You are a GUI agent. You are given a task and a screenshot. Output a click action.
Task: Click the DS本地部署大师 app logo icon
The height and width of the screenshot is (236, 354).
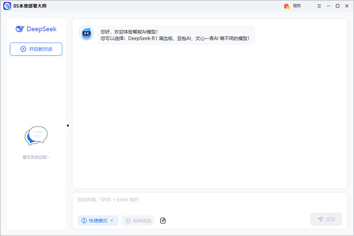[7, 6]
